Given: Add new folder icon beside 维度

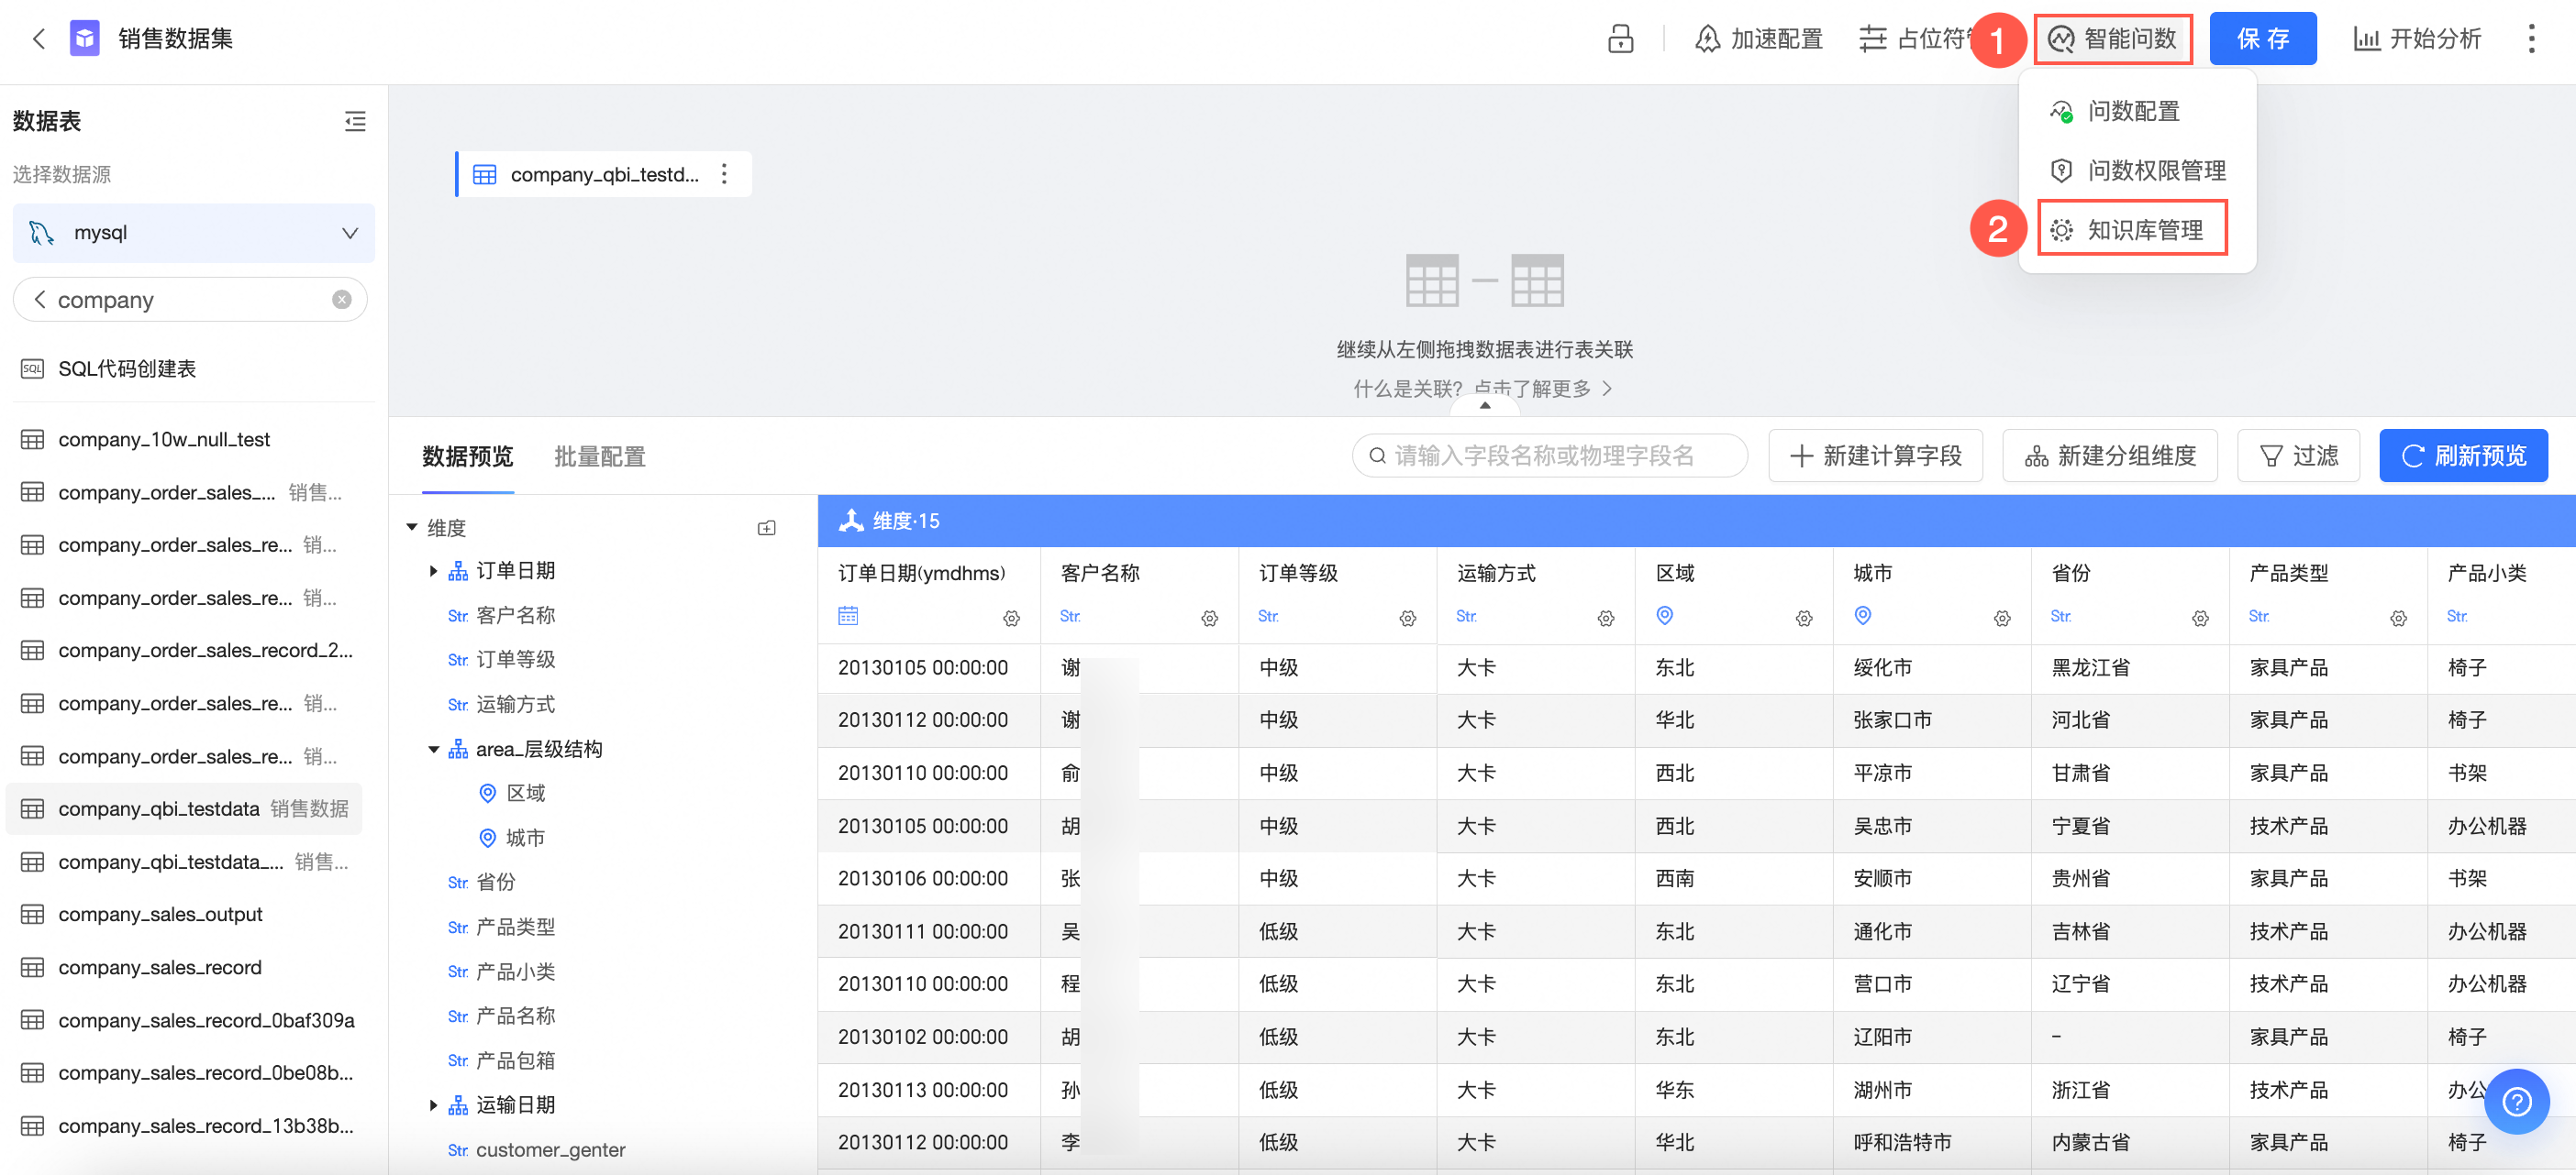Looking at the screenshot, I should pyautogui.click(x=767, y=528).
